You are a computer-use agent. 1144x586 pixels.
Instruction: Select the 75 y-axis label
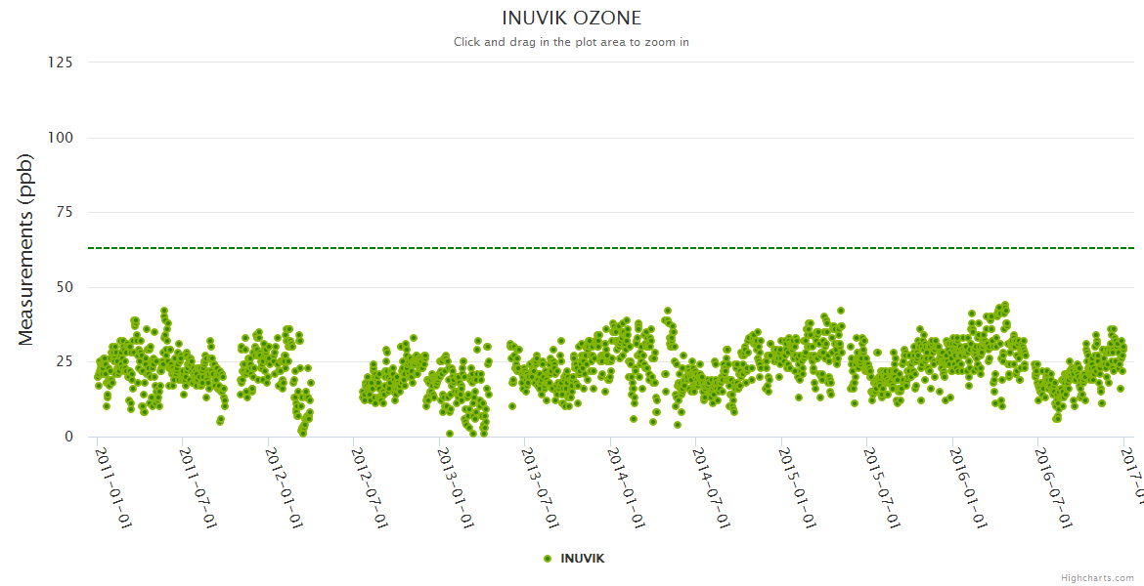click(64, 213)
